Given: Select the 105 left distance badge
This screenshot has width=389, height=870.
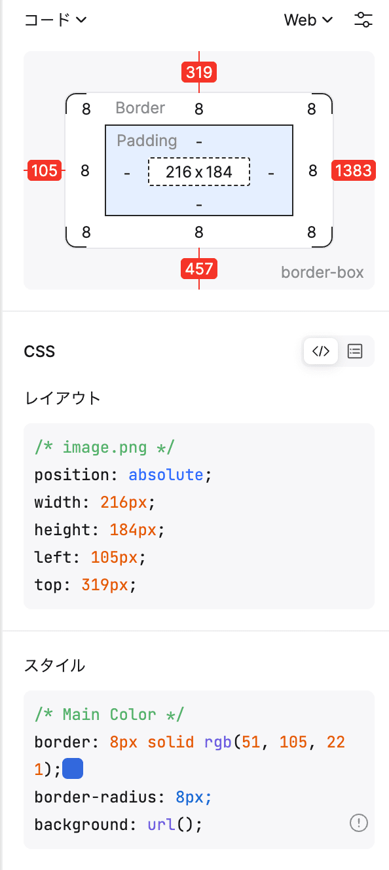Looking at the screenshot, I should [x=45, y=171].
